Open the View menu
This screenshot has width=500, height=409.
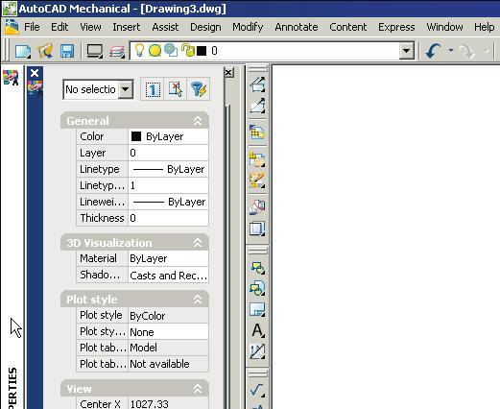(90, 27)
